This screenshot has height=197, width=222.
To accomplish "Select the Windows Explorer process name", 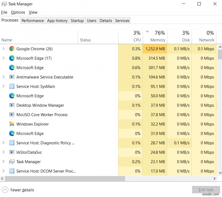I will point(32,124).
